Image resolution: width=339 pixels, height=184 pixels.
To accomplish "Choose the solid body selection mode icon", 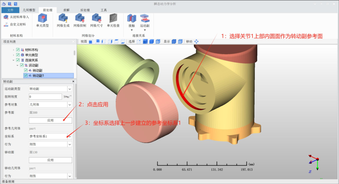I will click(x=152, y=41).
